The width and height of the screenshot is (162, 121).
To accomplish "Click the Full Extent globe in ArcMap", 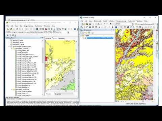I will point(90,27).
